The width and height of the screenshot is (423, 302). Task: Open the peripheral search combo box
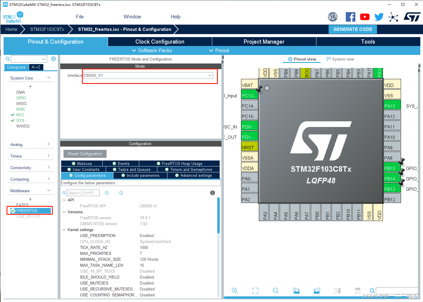click(29, 59)
